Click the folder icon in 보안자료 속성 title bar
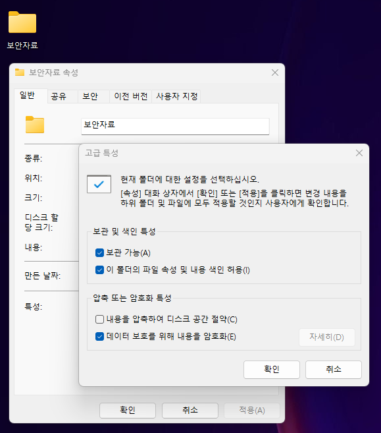Viewport: 381px width, 433px height. (x=20, y=72)
